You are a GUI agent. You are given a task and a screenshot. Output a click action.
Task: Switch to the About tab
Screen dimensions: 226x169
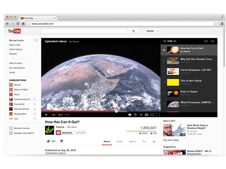(x=107, y=142)
